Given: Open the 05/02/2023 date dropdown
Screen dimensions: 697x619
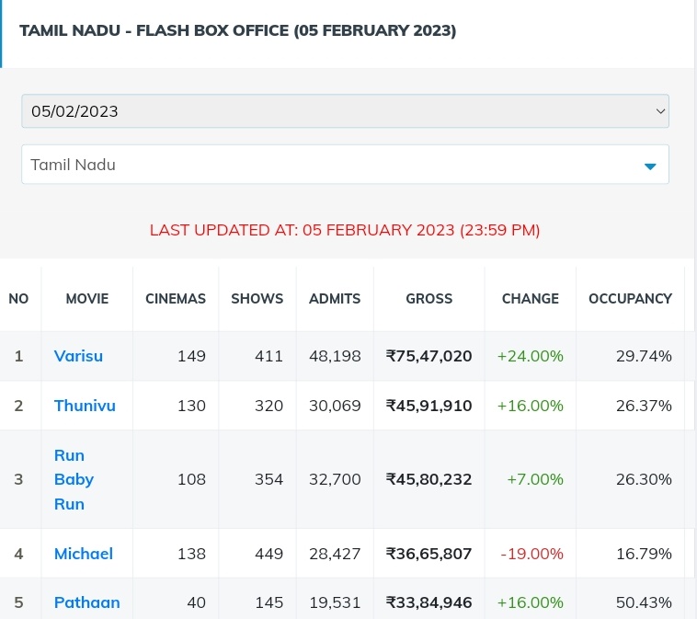Looking at the screenshot, I should 345,111.
